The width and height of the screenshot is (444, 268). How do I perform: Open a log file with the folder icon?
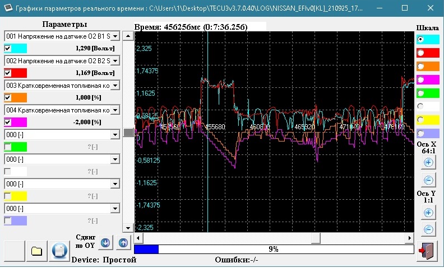pyautogui.click(x=37, y=251)
